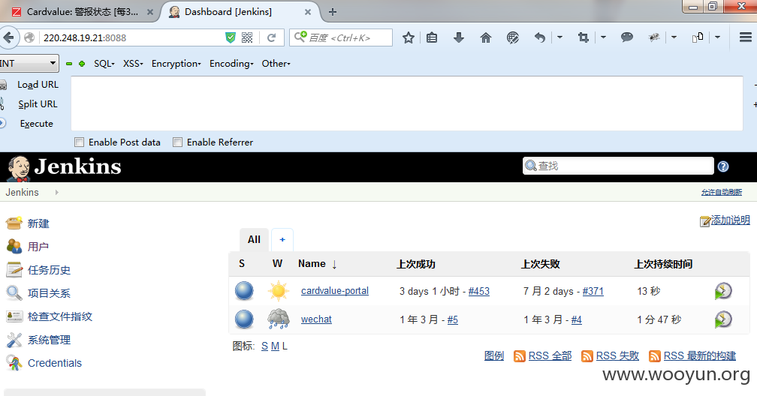Open the chat bubble toolbar icon
The image size is (757, 396).
(626, 37)
